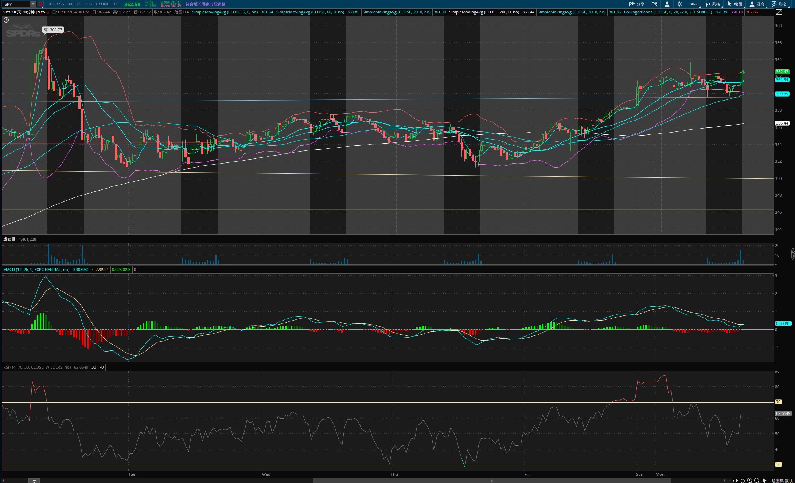Viewport: 795px width, 483px height.
Task: Select SimpleMovingAvg (CLOSE, 20, 0, no) study label
Action: (x=397, y=12)
